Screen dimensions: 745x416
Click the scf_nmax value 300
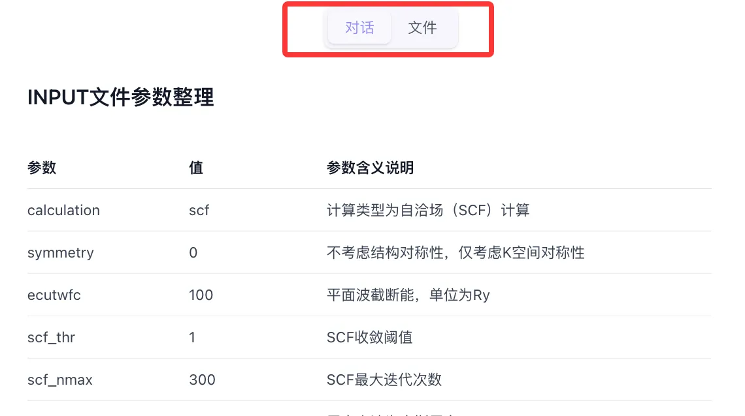tap(202, 379)
